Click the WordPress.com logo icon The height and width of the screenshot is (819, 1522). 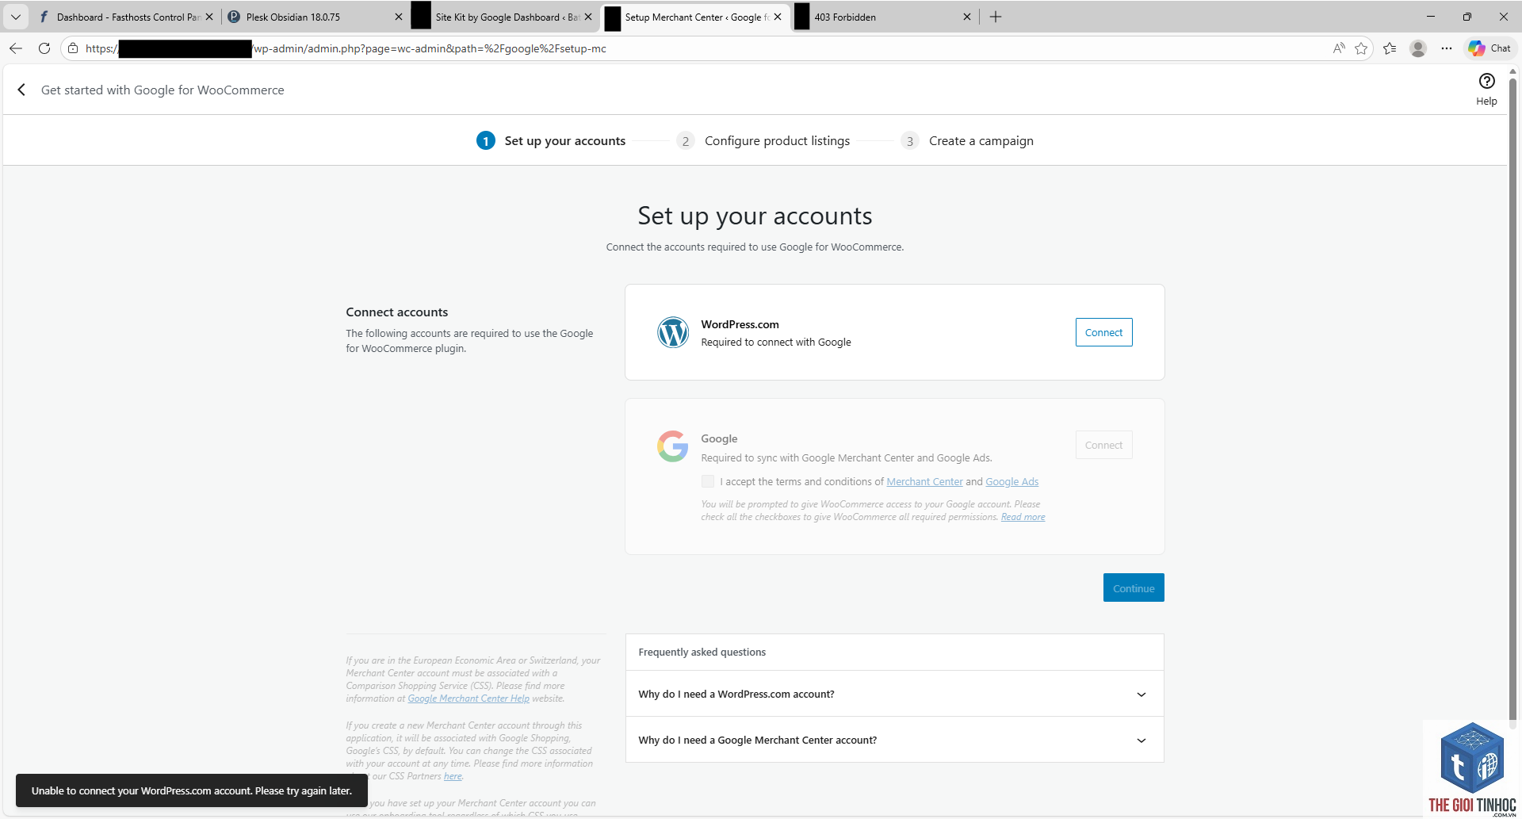pos(673,332)
